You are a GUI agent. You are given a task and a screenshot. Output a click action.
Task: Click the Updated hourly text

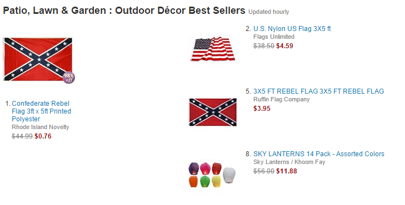pos(269,12)
